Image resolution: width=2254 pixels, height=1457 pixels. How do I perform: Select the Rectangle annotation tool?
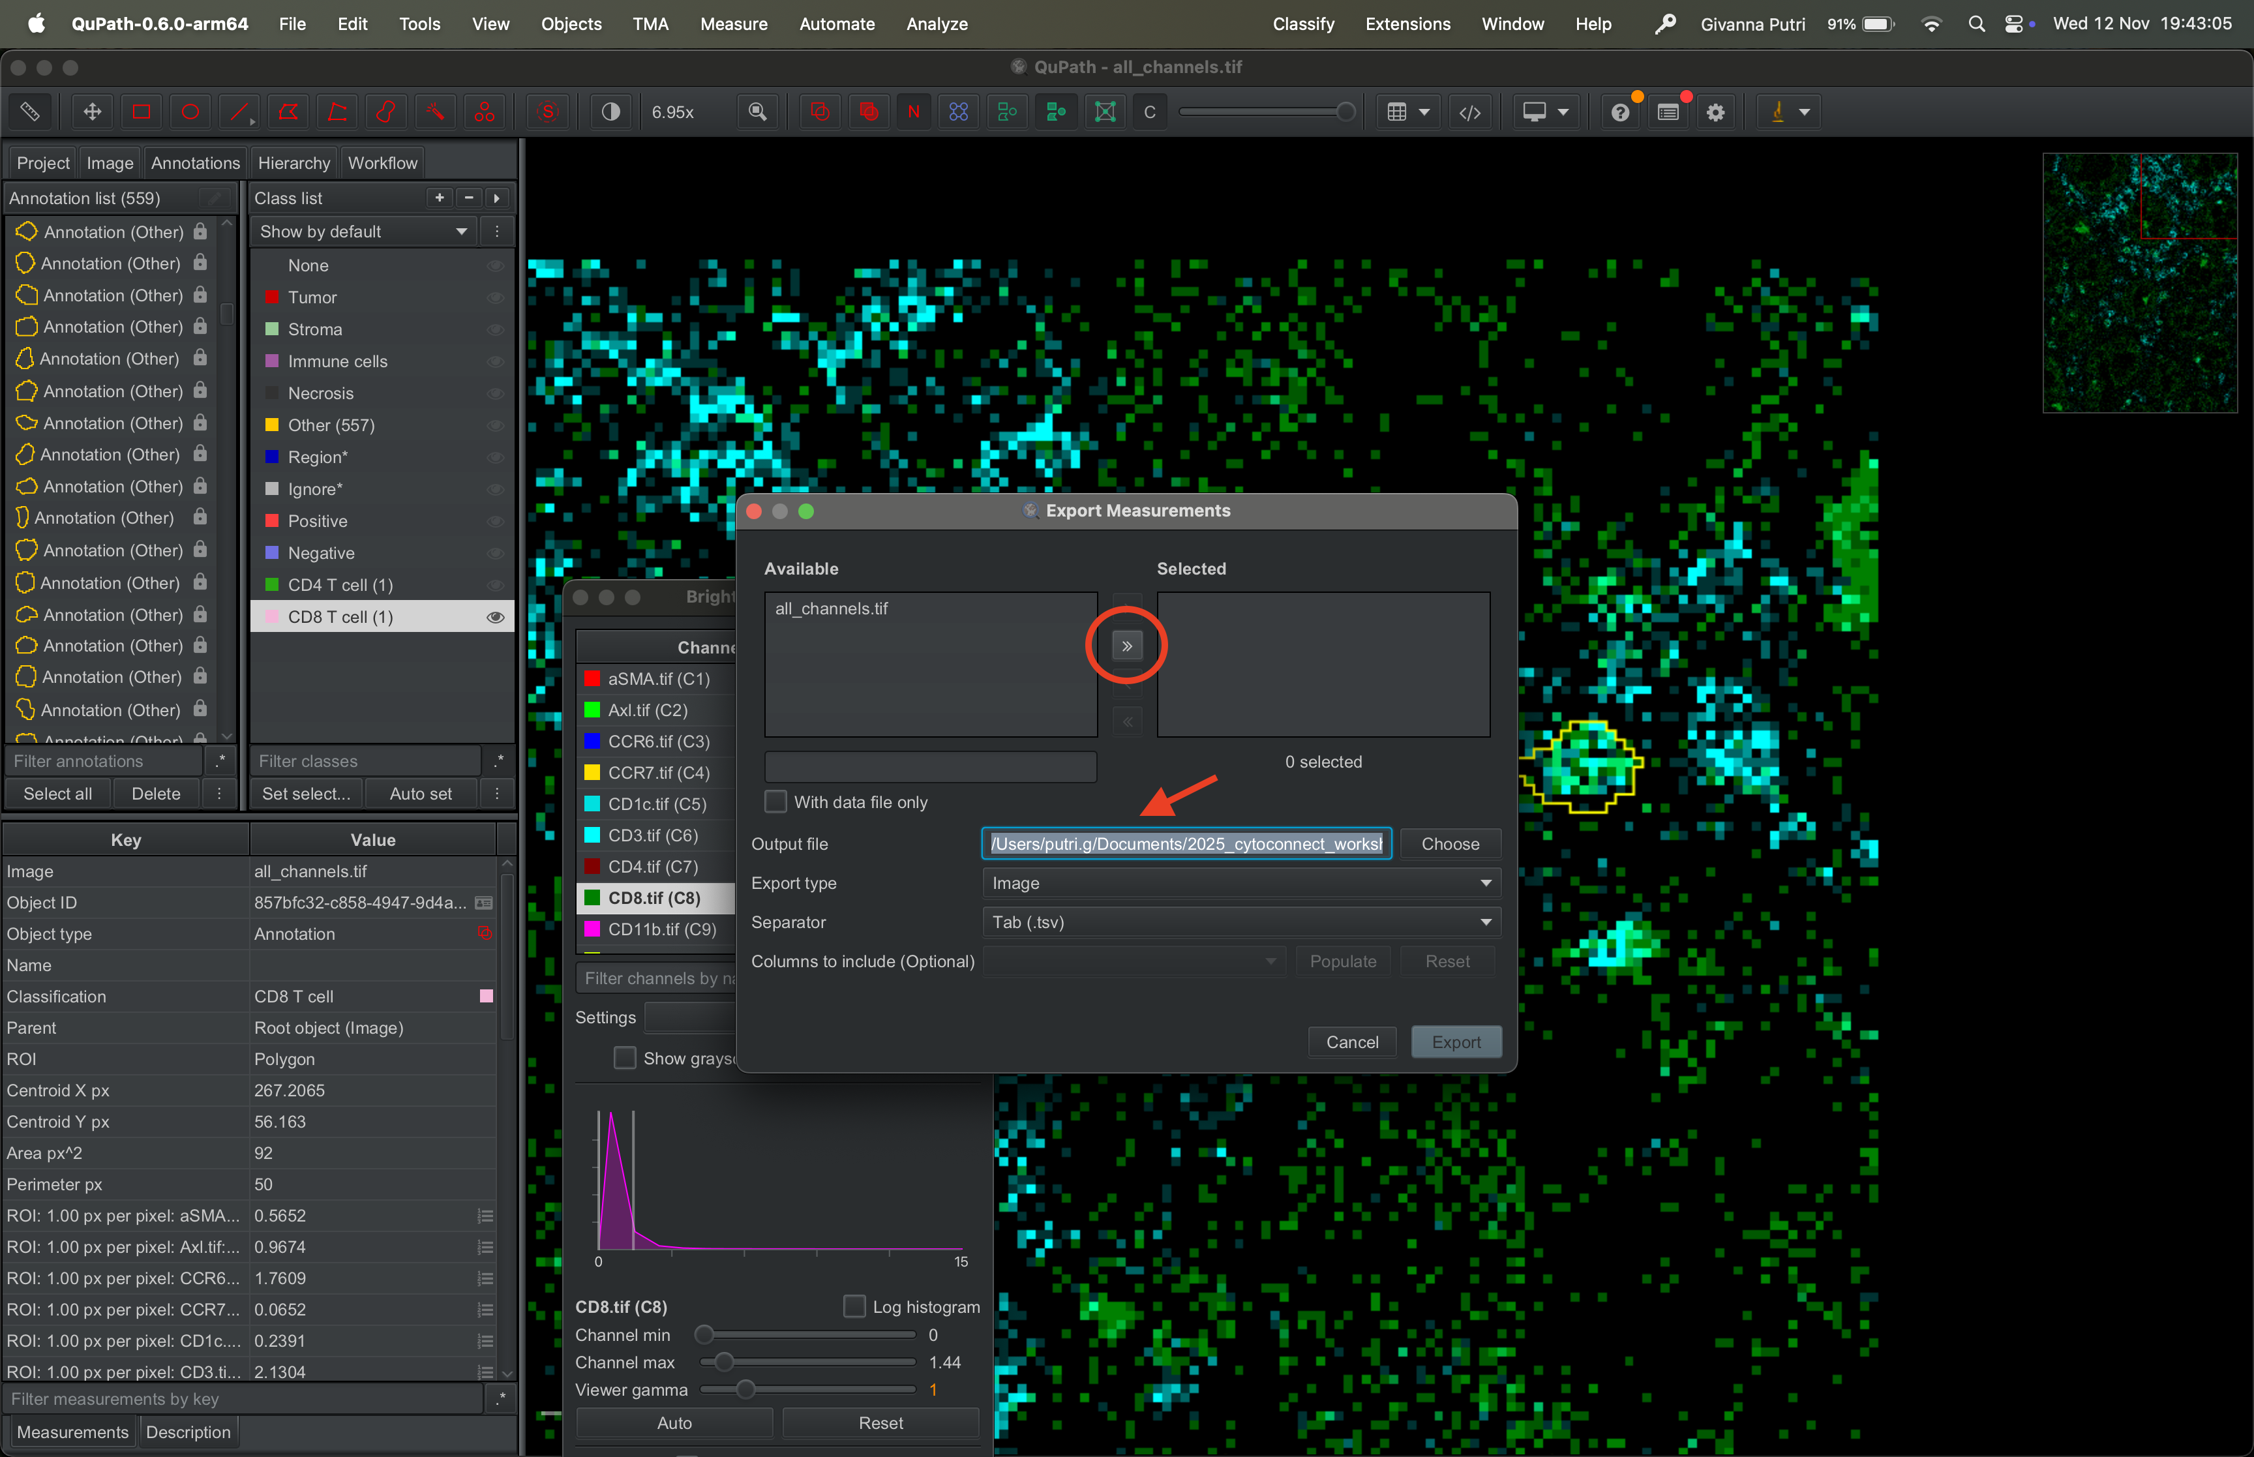click(x=141, y=112)
